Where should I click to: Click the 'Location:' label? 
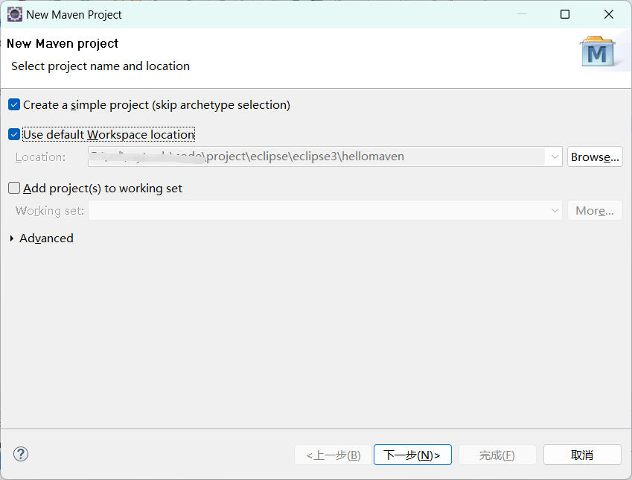point(40,157)
